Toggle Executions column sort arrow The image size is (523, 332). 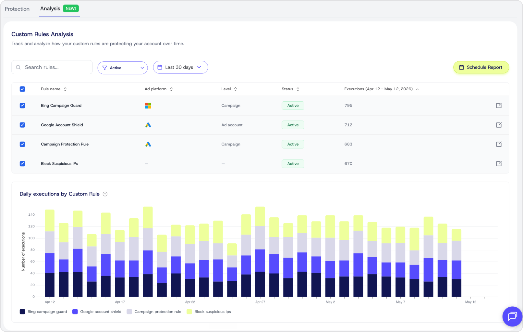[x=417, y=89]
